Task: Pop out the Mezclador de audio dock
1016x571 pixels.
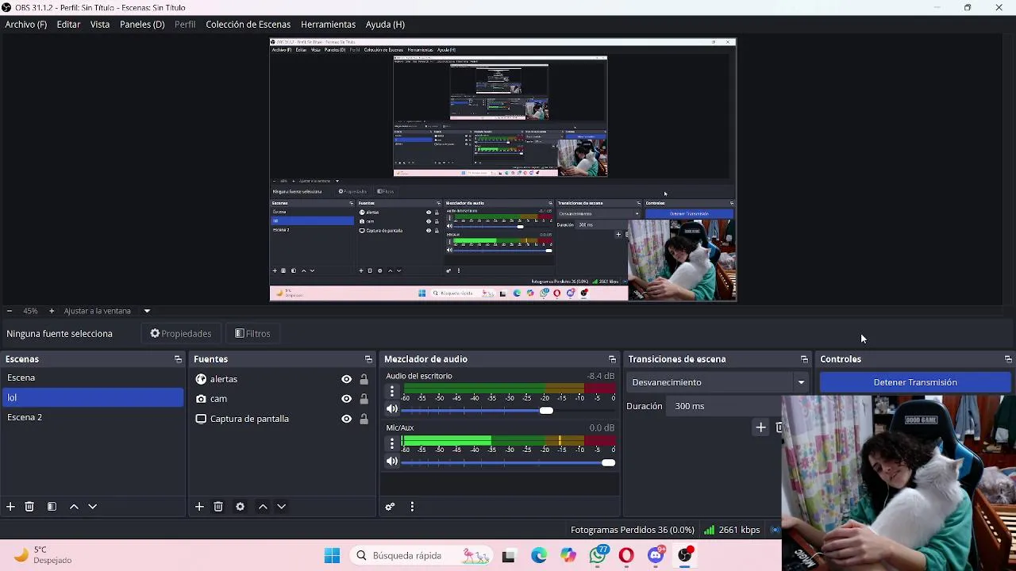Action: pos(612,359)
